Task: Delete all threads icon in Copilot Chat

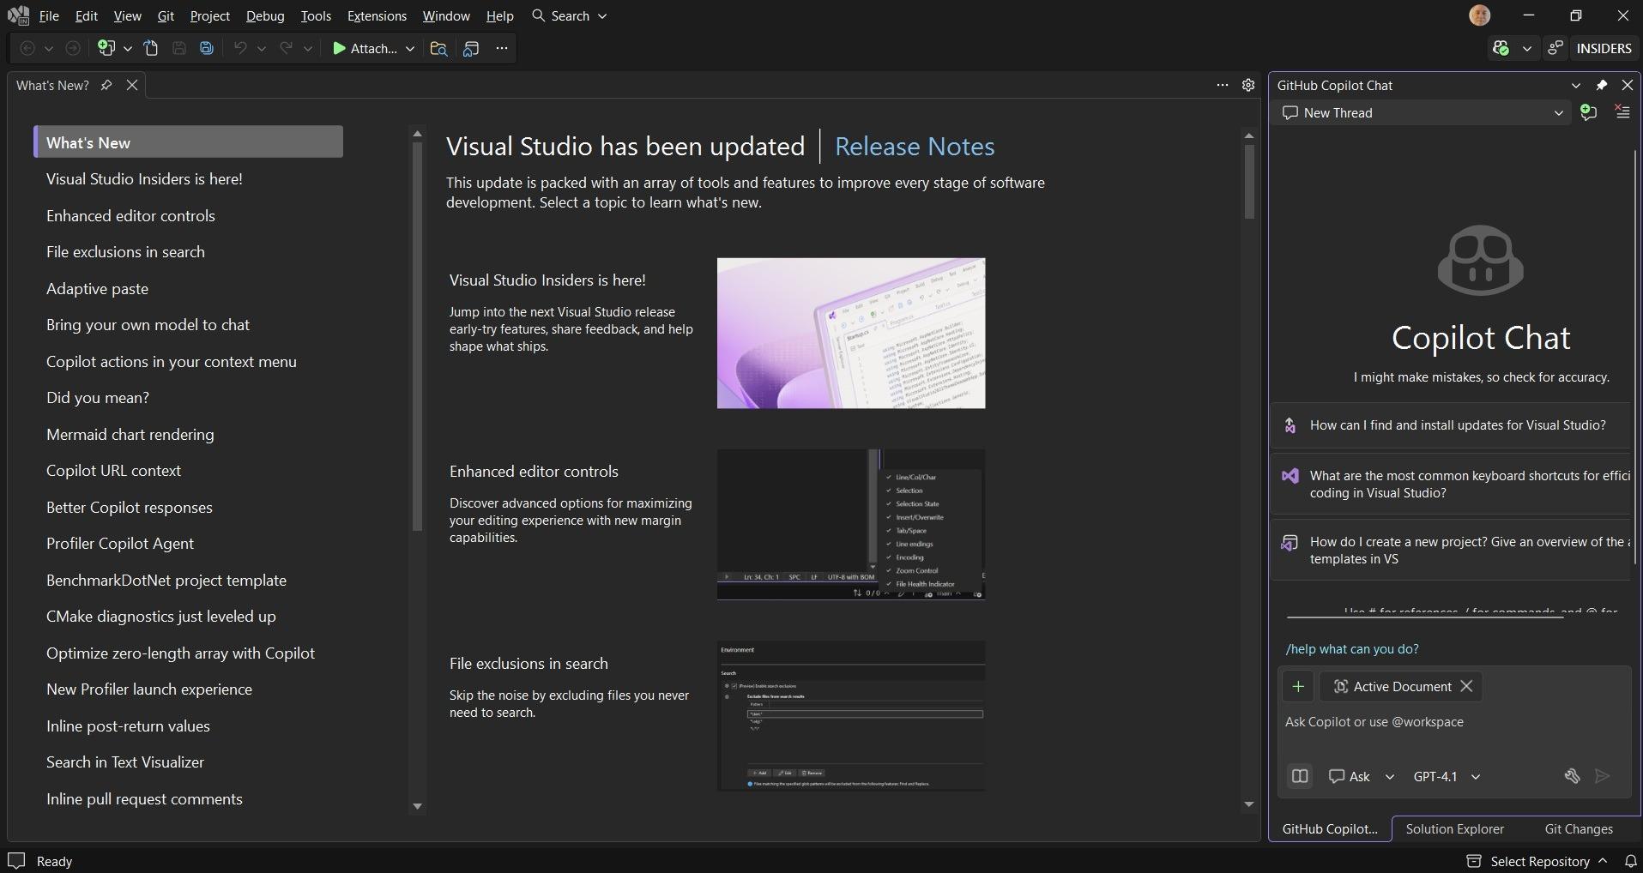Action: click(x=1622, y=112)
